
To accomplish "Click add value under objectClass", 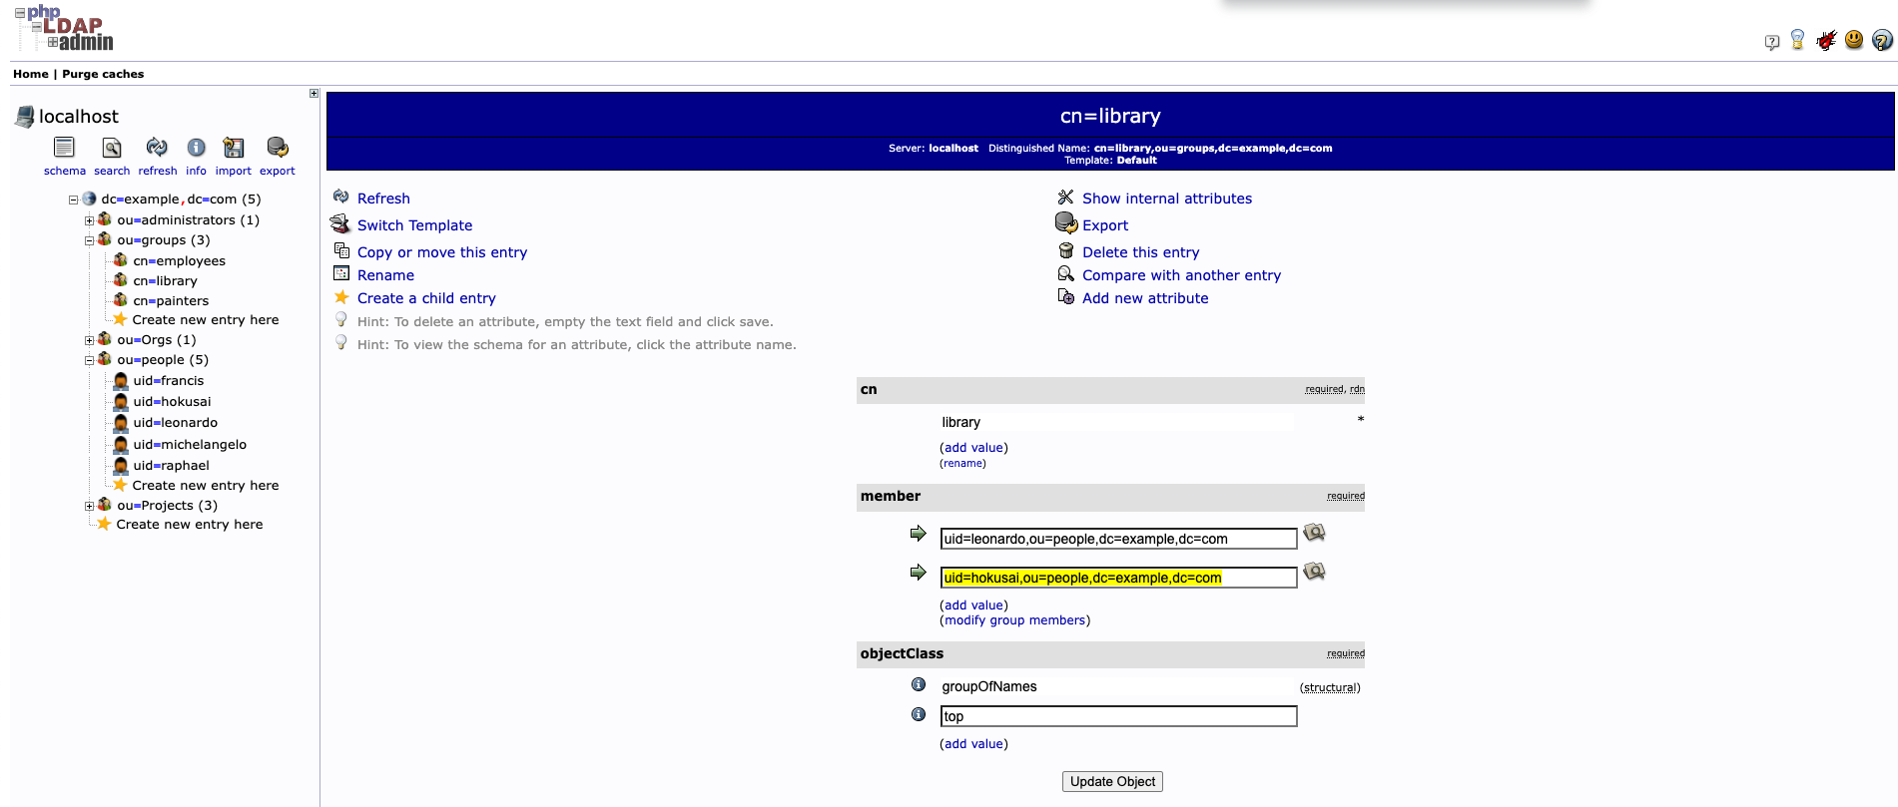I will pos(973,744).
